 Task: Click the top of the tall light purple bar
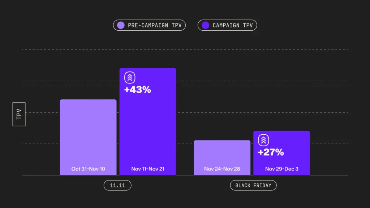[88, 101]
